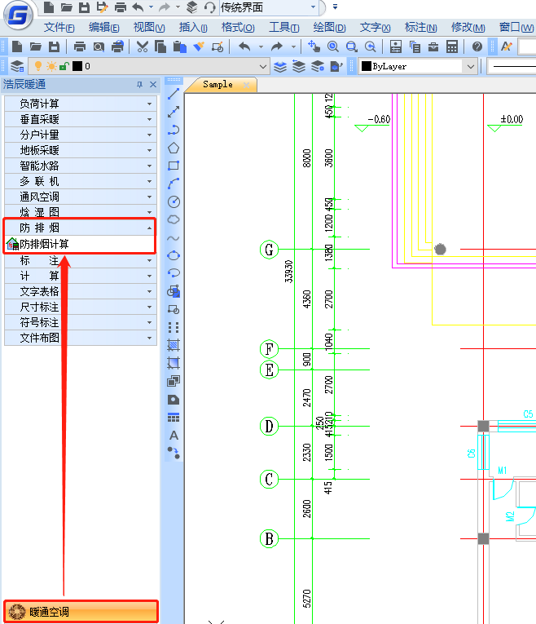Expand the 通风空调 section

click(x=81, y=197)
